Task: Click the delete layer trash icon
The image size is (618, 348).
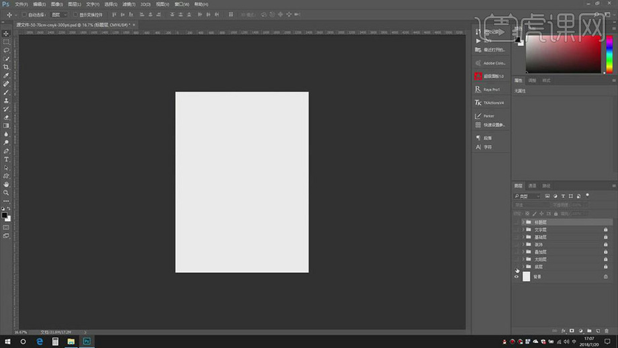Action: coord(607,331)
